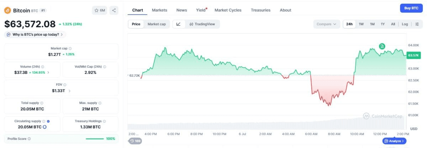Open the Markets tab

click(159, 10)
